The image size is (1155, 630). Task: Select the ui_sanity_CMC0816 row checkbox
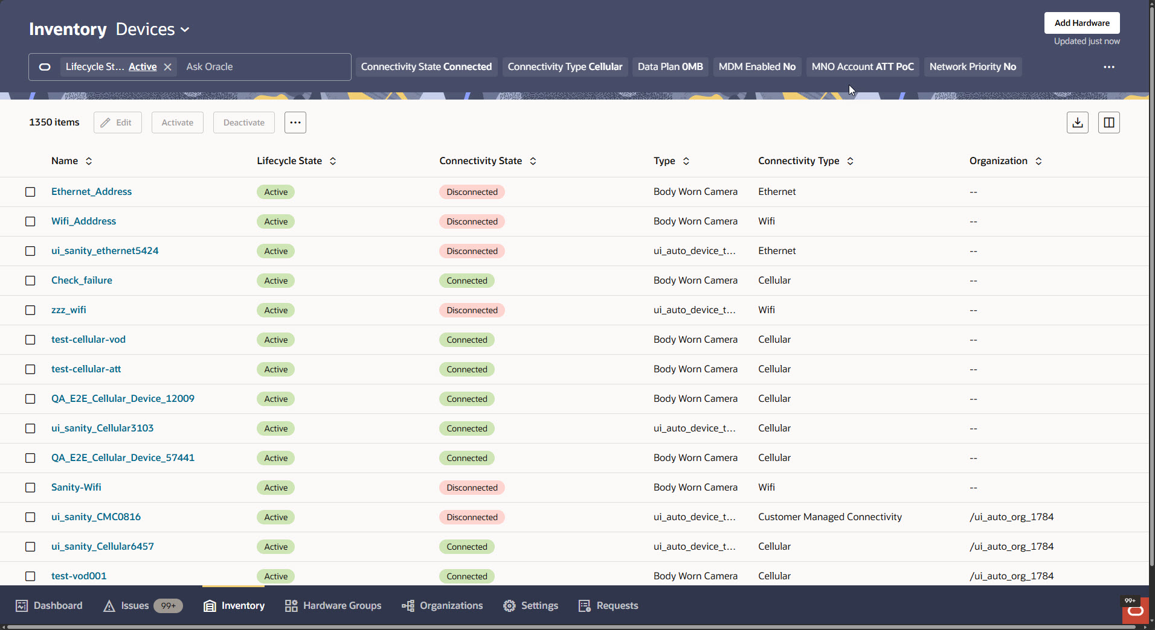(30, 517)
